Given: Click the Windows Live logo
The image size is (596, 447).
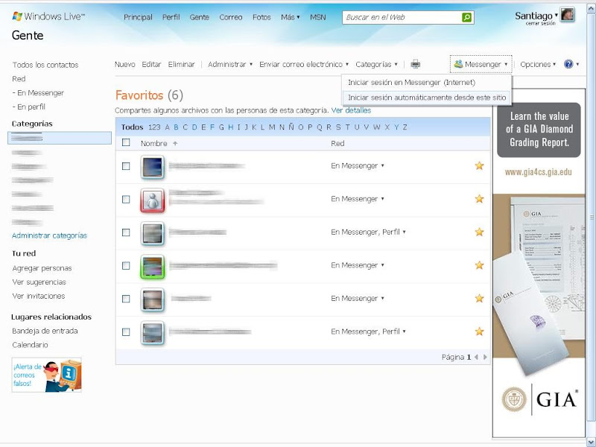Looking at the screenshot, I should [x=48, y=16].
